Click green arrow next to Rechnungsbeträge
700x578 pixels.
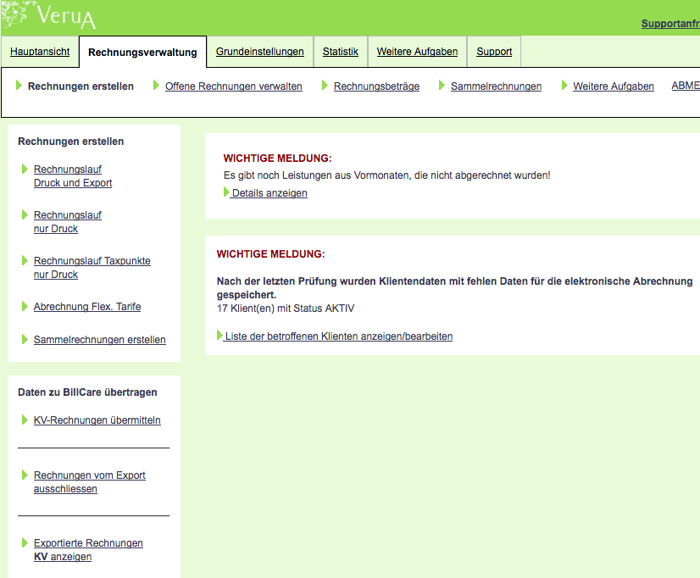(325, 85)
